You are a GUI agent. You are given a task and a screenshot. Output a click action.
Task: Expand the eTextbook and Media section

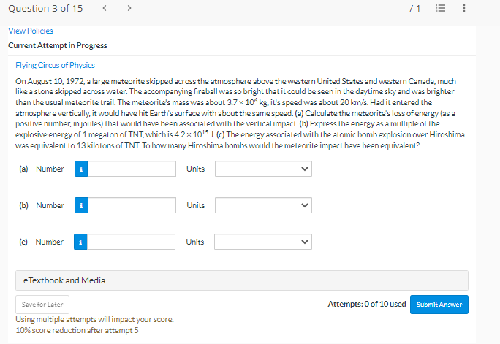(x=242, y=280)
